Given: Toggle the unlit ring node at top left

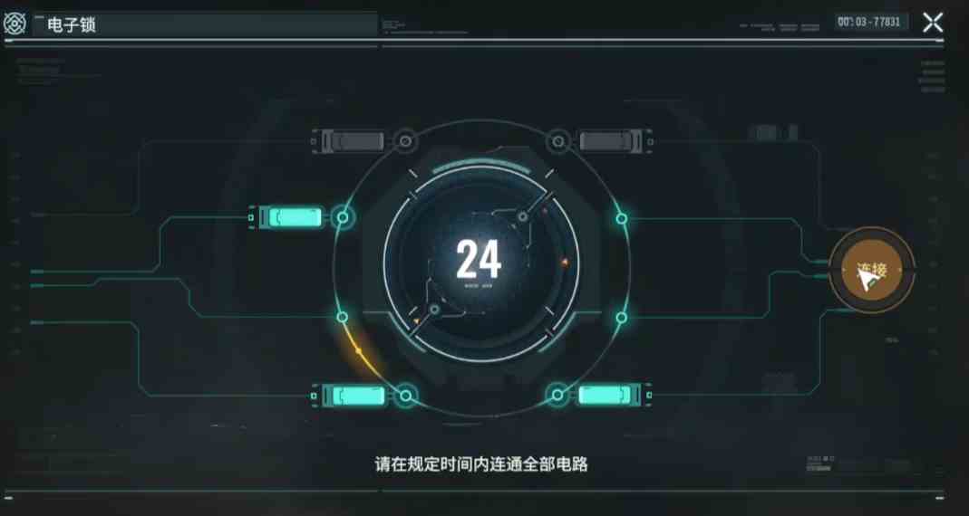Looking at the screenshot, I should tap(405, 142).
